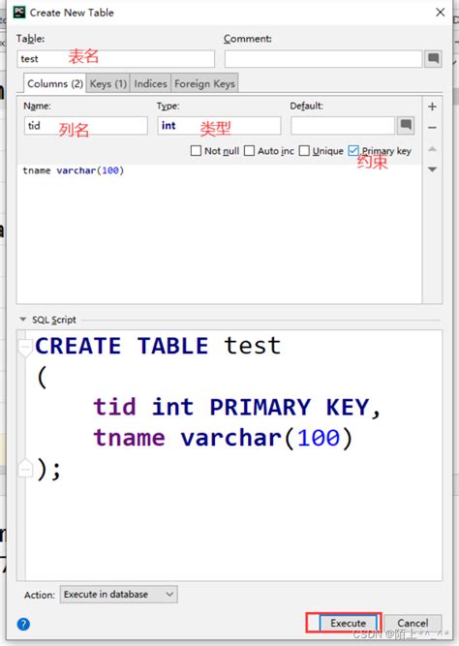The width and height of the screenshot is (459, 646).
Task: Enable the Unique checkbox
Action: pos(304,151)
